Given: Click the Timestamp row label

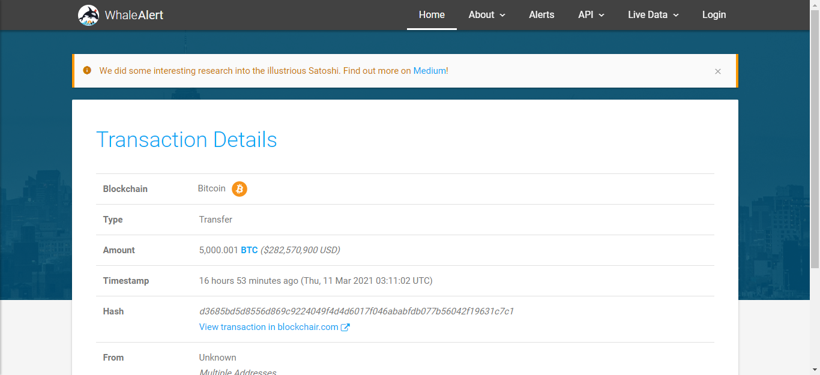Looking at the screenshot, I should point(126,281).
